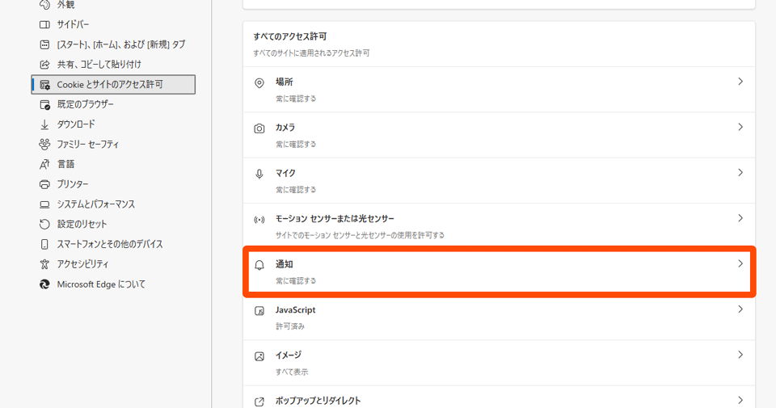Open 通知 settings via its chevron
776x408 pixels.
pyautogui.click(x=740, y=264)
